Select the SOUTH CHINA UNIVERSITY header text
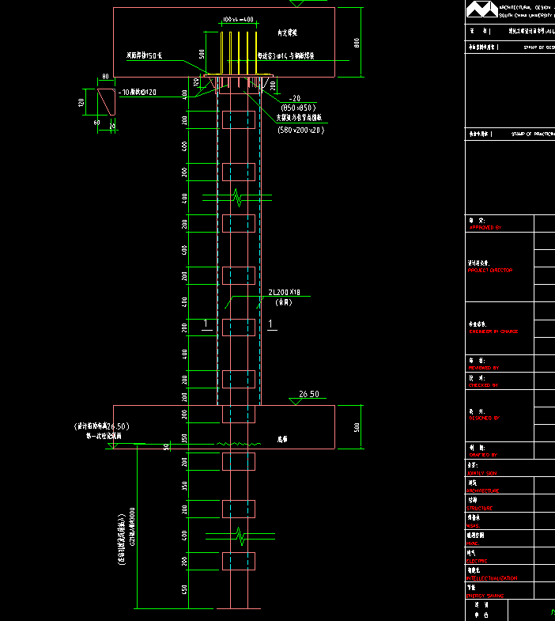The image size is (555, 621). tap(527, 16)
